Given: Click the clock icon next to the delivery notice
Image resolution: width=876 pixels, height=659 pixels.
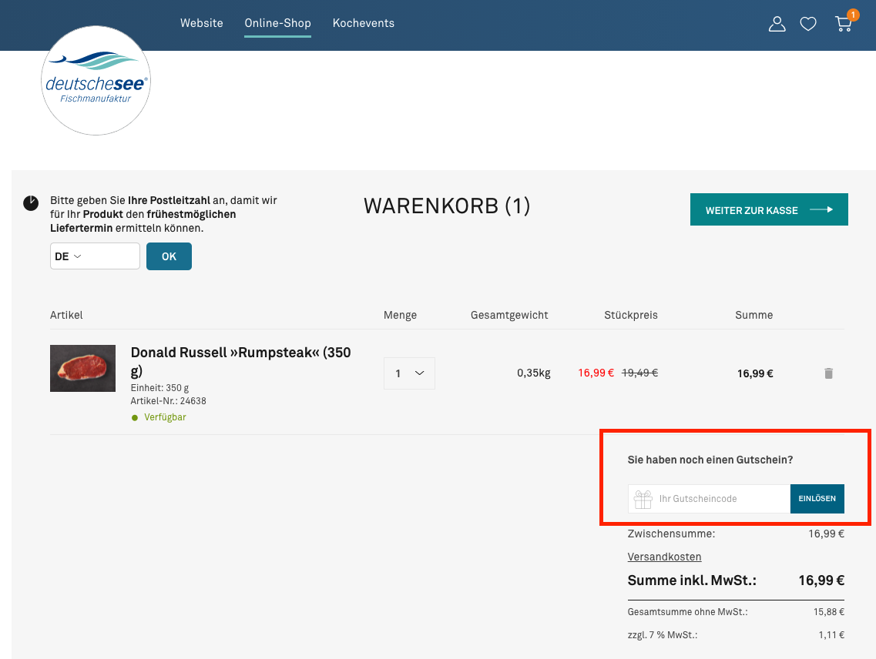Looking at the screenshot, I should pos(31,203).
